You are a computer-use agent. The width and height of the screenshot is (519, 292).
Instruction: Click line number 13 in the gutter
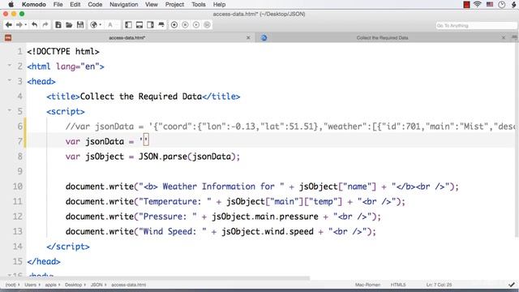[18, 231]
